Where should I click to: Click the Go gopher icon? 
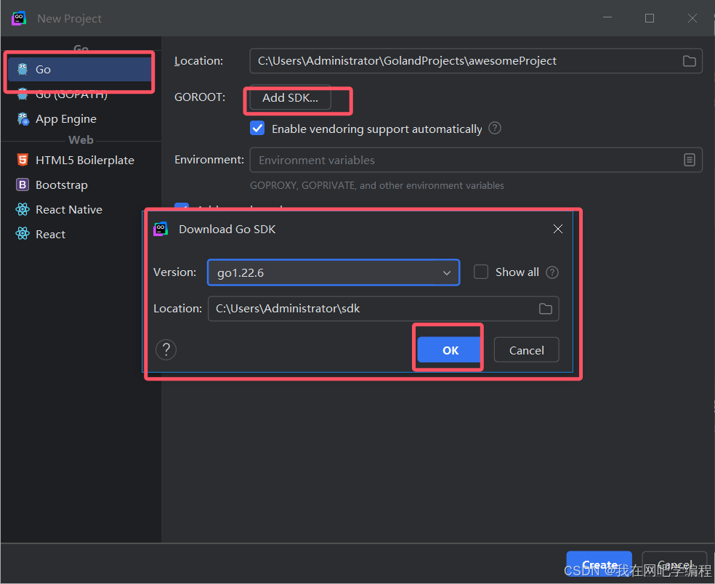pos(23,69)
